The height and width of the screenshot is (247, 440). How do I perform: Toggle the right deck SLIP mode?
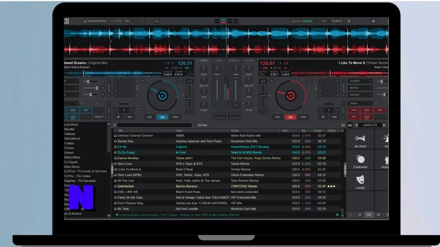[309, 83]
